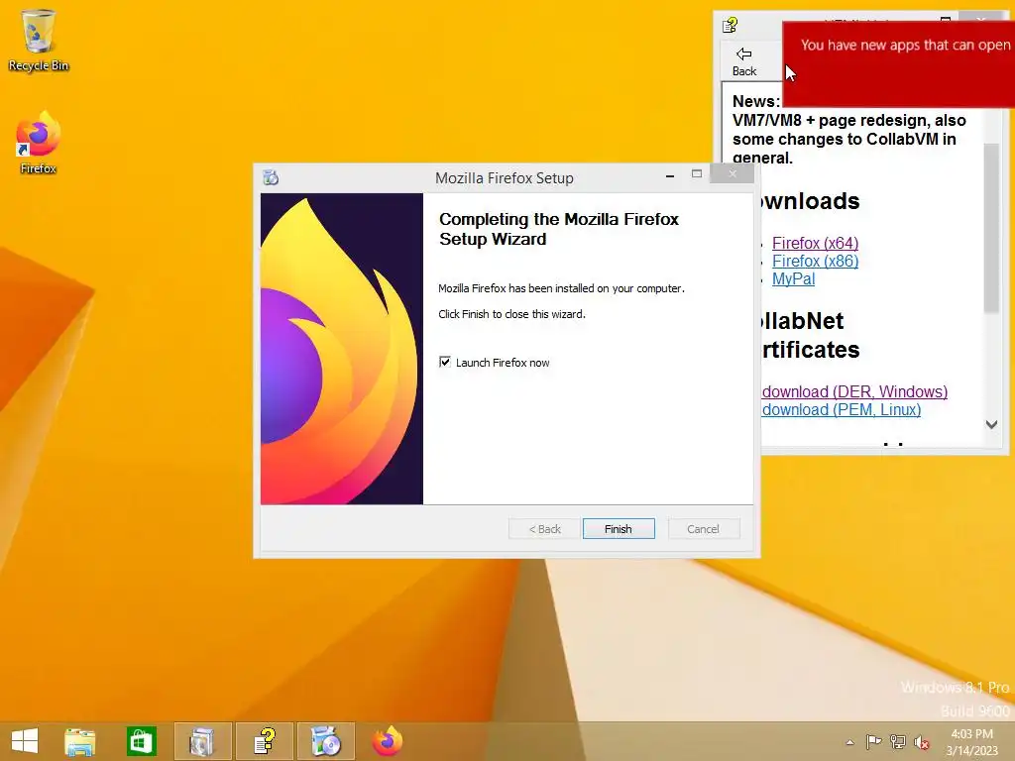Open Firefox from the taskbar

tap(388, 741)
